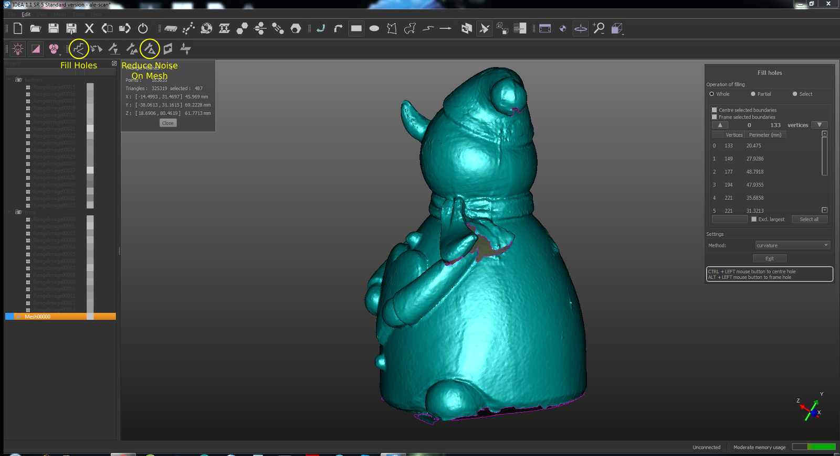
Task: Enable Centre selected boundaries checkbox
Action: (x=714, y=110)
